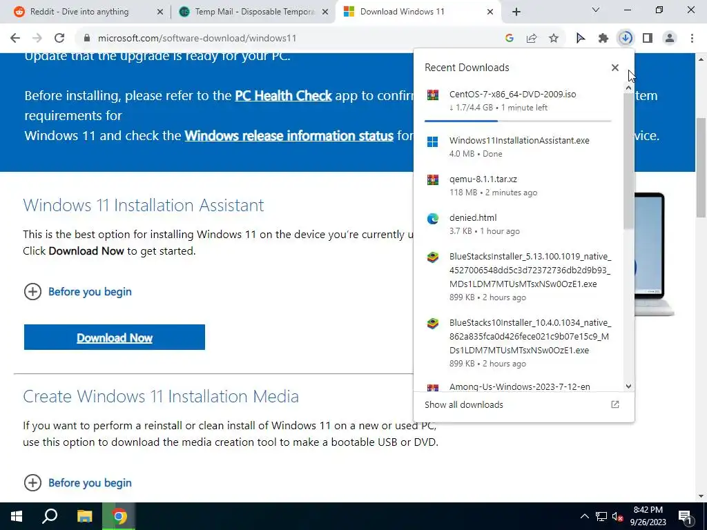Click the denied.html Edge icon
This screenshot has height=530, width=707.
click(433, 219)
